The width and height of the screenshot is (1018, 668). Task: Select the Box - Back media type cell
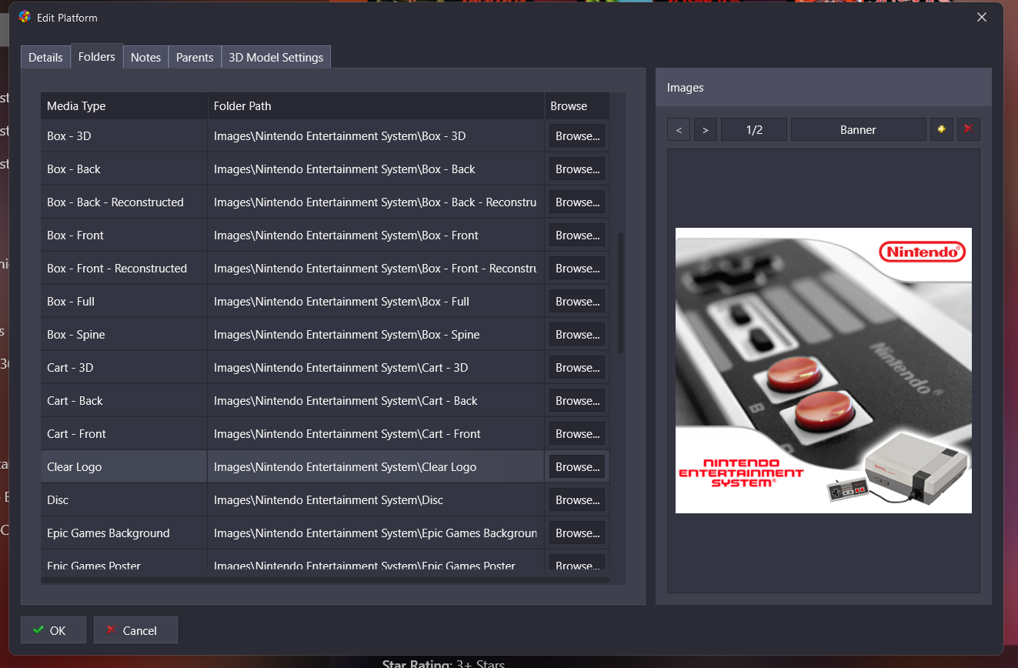pyautogui.click(x=124, y=169)
